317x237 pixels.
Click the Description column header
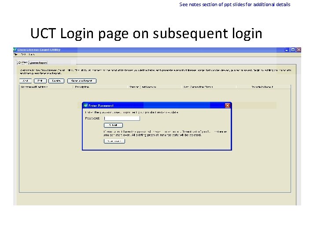point(100,87)
